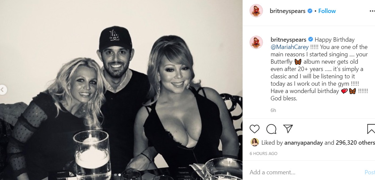Click the small avatar beside 'Liked by'
The image size is (375, 180).
point(255,142)
